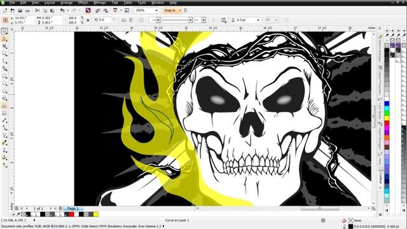Viewport: 407px width, 229px height.
Task: Click the x position field 14.471
Action: click(x=24, y=18)
